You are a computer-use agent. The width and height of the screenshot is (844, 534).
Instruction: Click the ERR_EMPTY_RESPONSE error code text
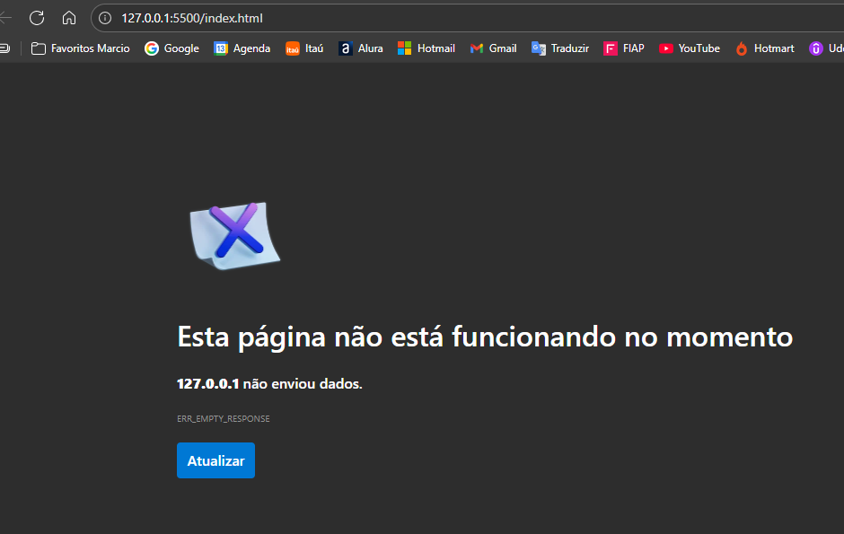(224, 418)
